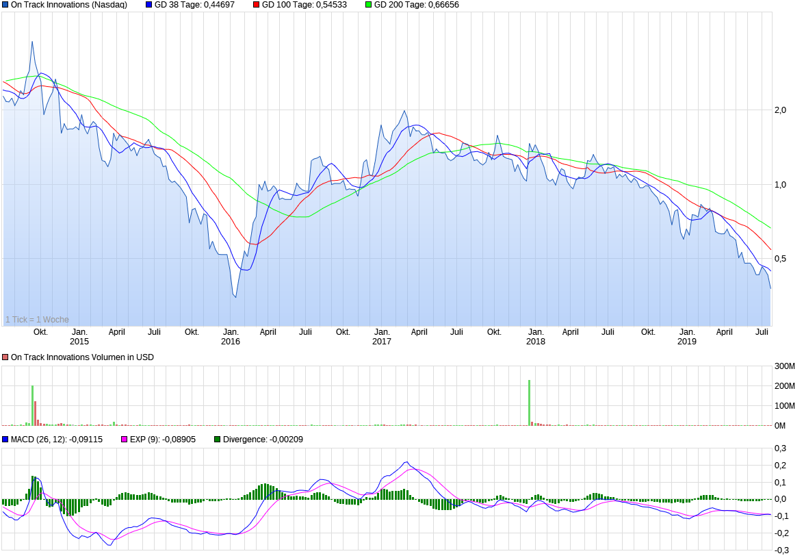Click the magenta EXP (9) legend swatch
The width and height of the screenshot is (804, 558).
click(x=124, y=439)
